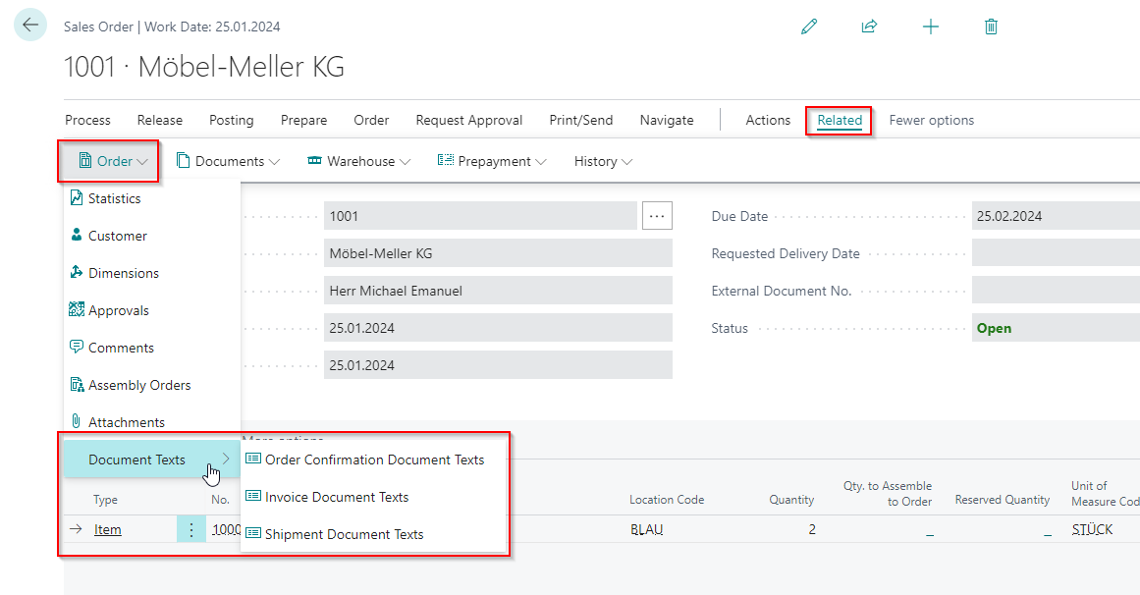This screenshot has width=1140, height=595.
Task: Click Fewer options
Action: (x=931, y=120)
